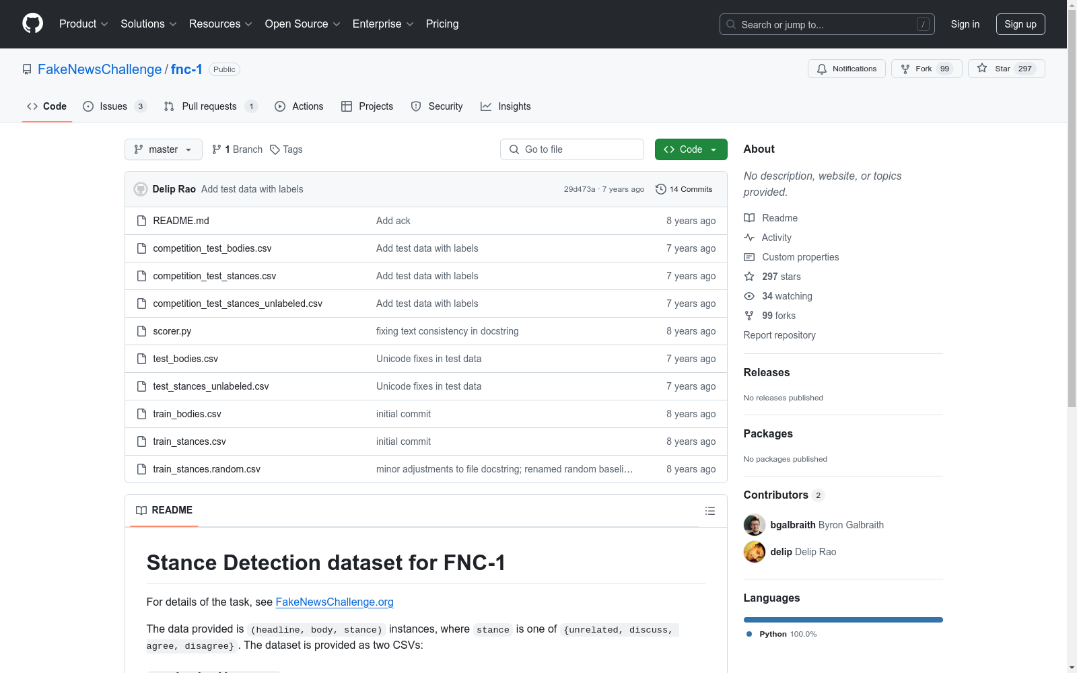Click the train_stances.random.csv file icon

click(x=141, y=469)
